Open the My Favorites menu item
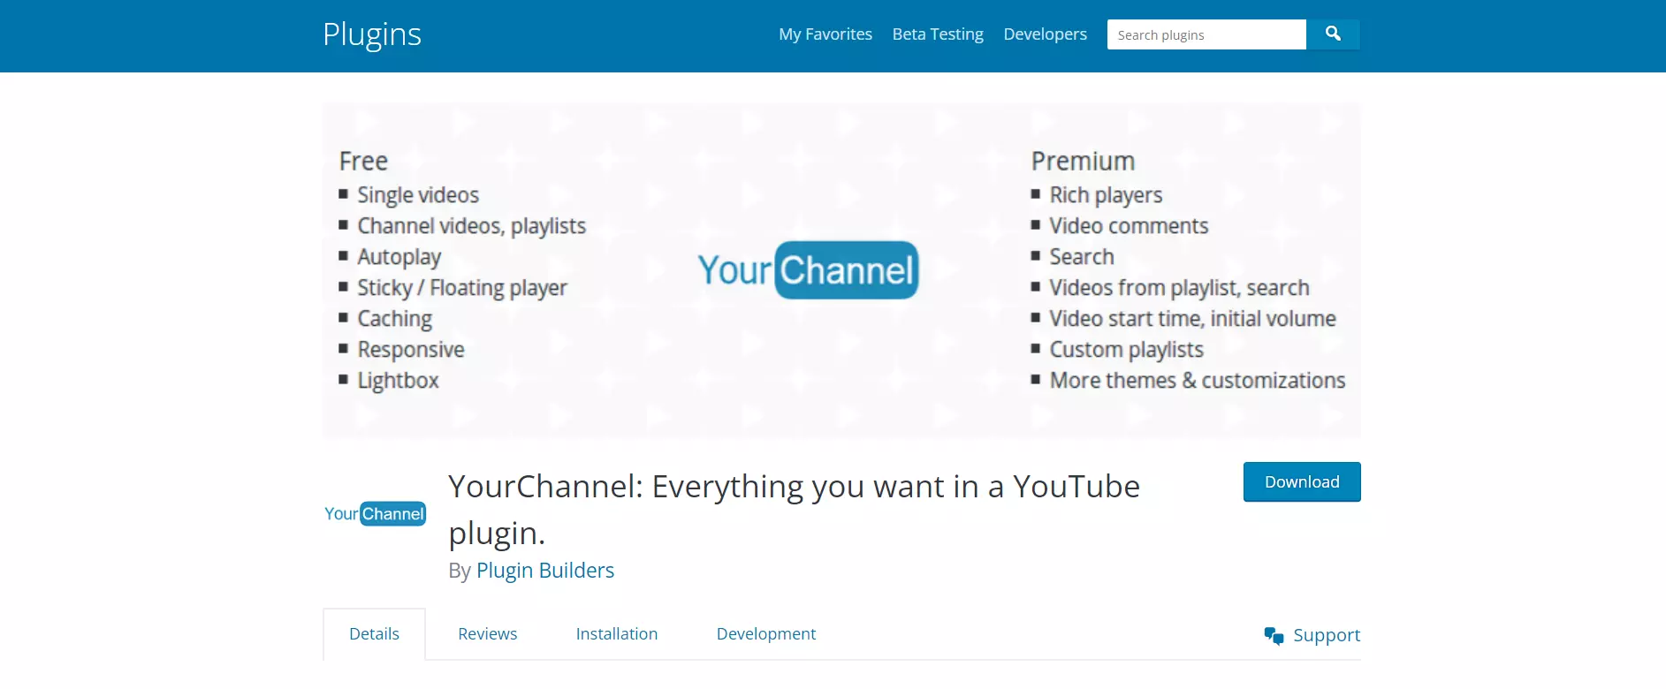The height and width of the screenshot is (689, 1666). (825, 34)
